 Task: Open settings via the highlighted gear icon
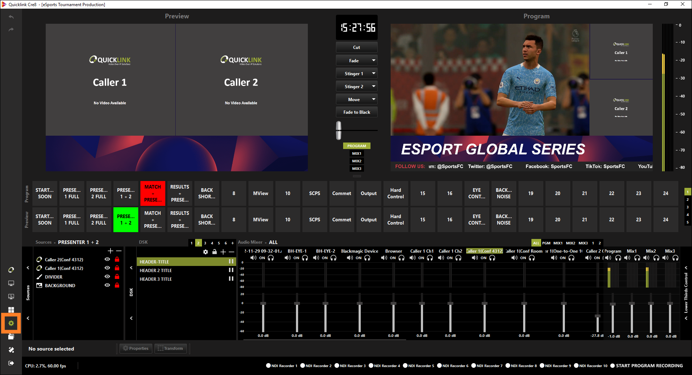coord(11,323)
